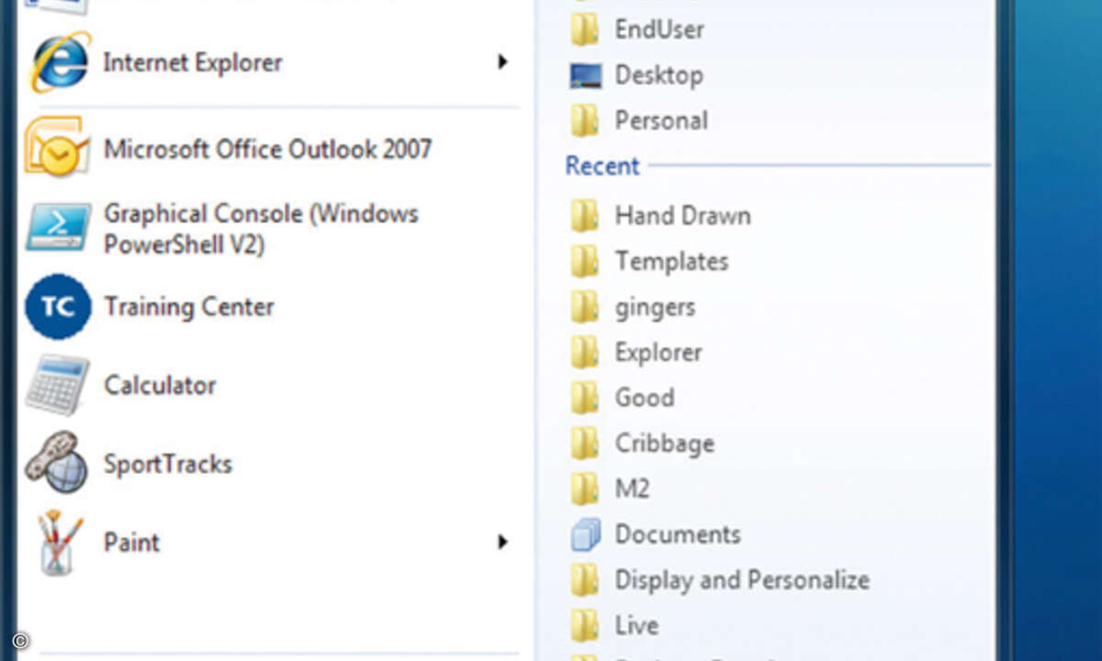Start the SportTracks icon
Image resolution: width=1102 pixels, height=661 pixels.
click(x=57, y=464)
